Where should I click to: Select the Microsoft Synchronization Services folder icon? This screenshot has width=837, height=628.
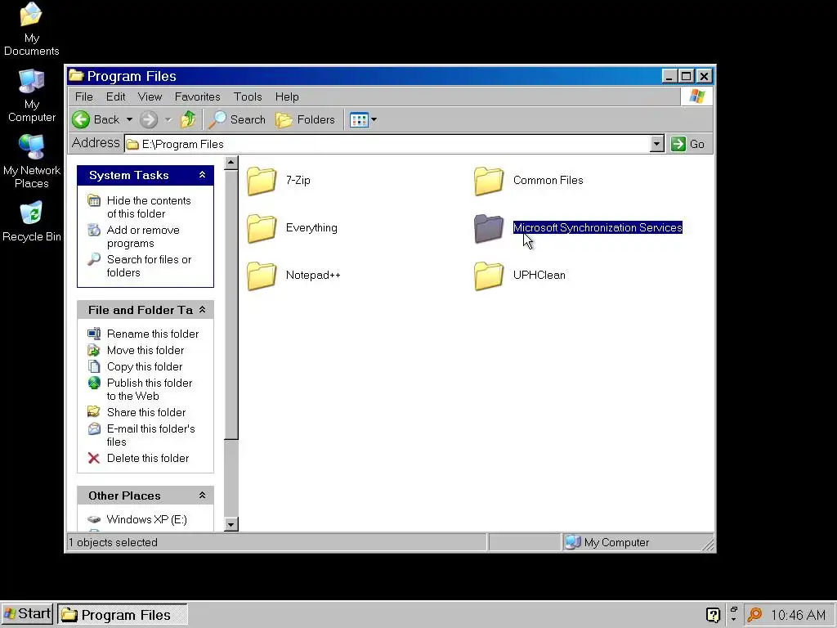coord(489,228)
